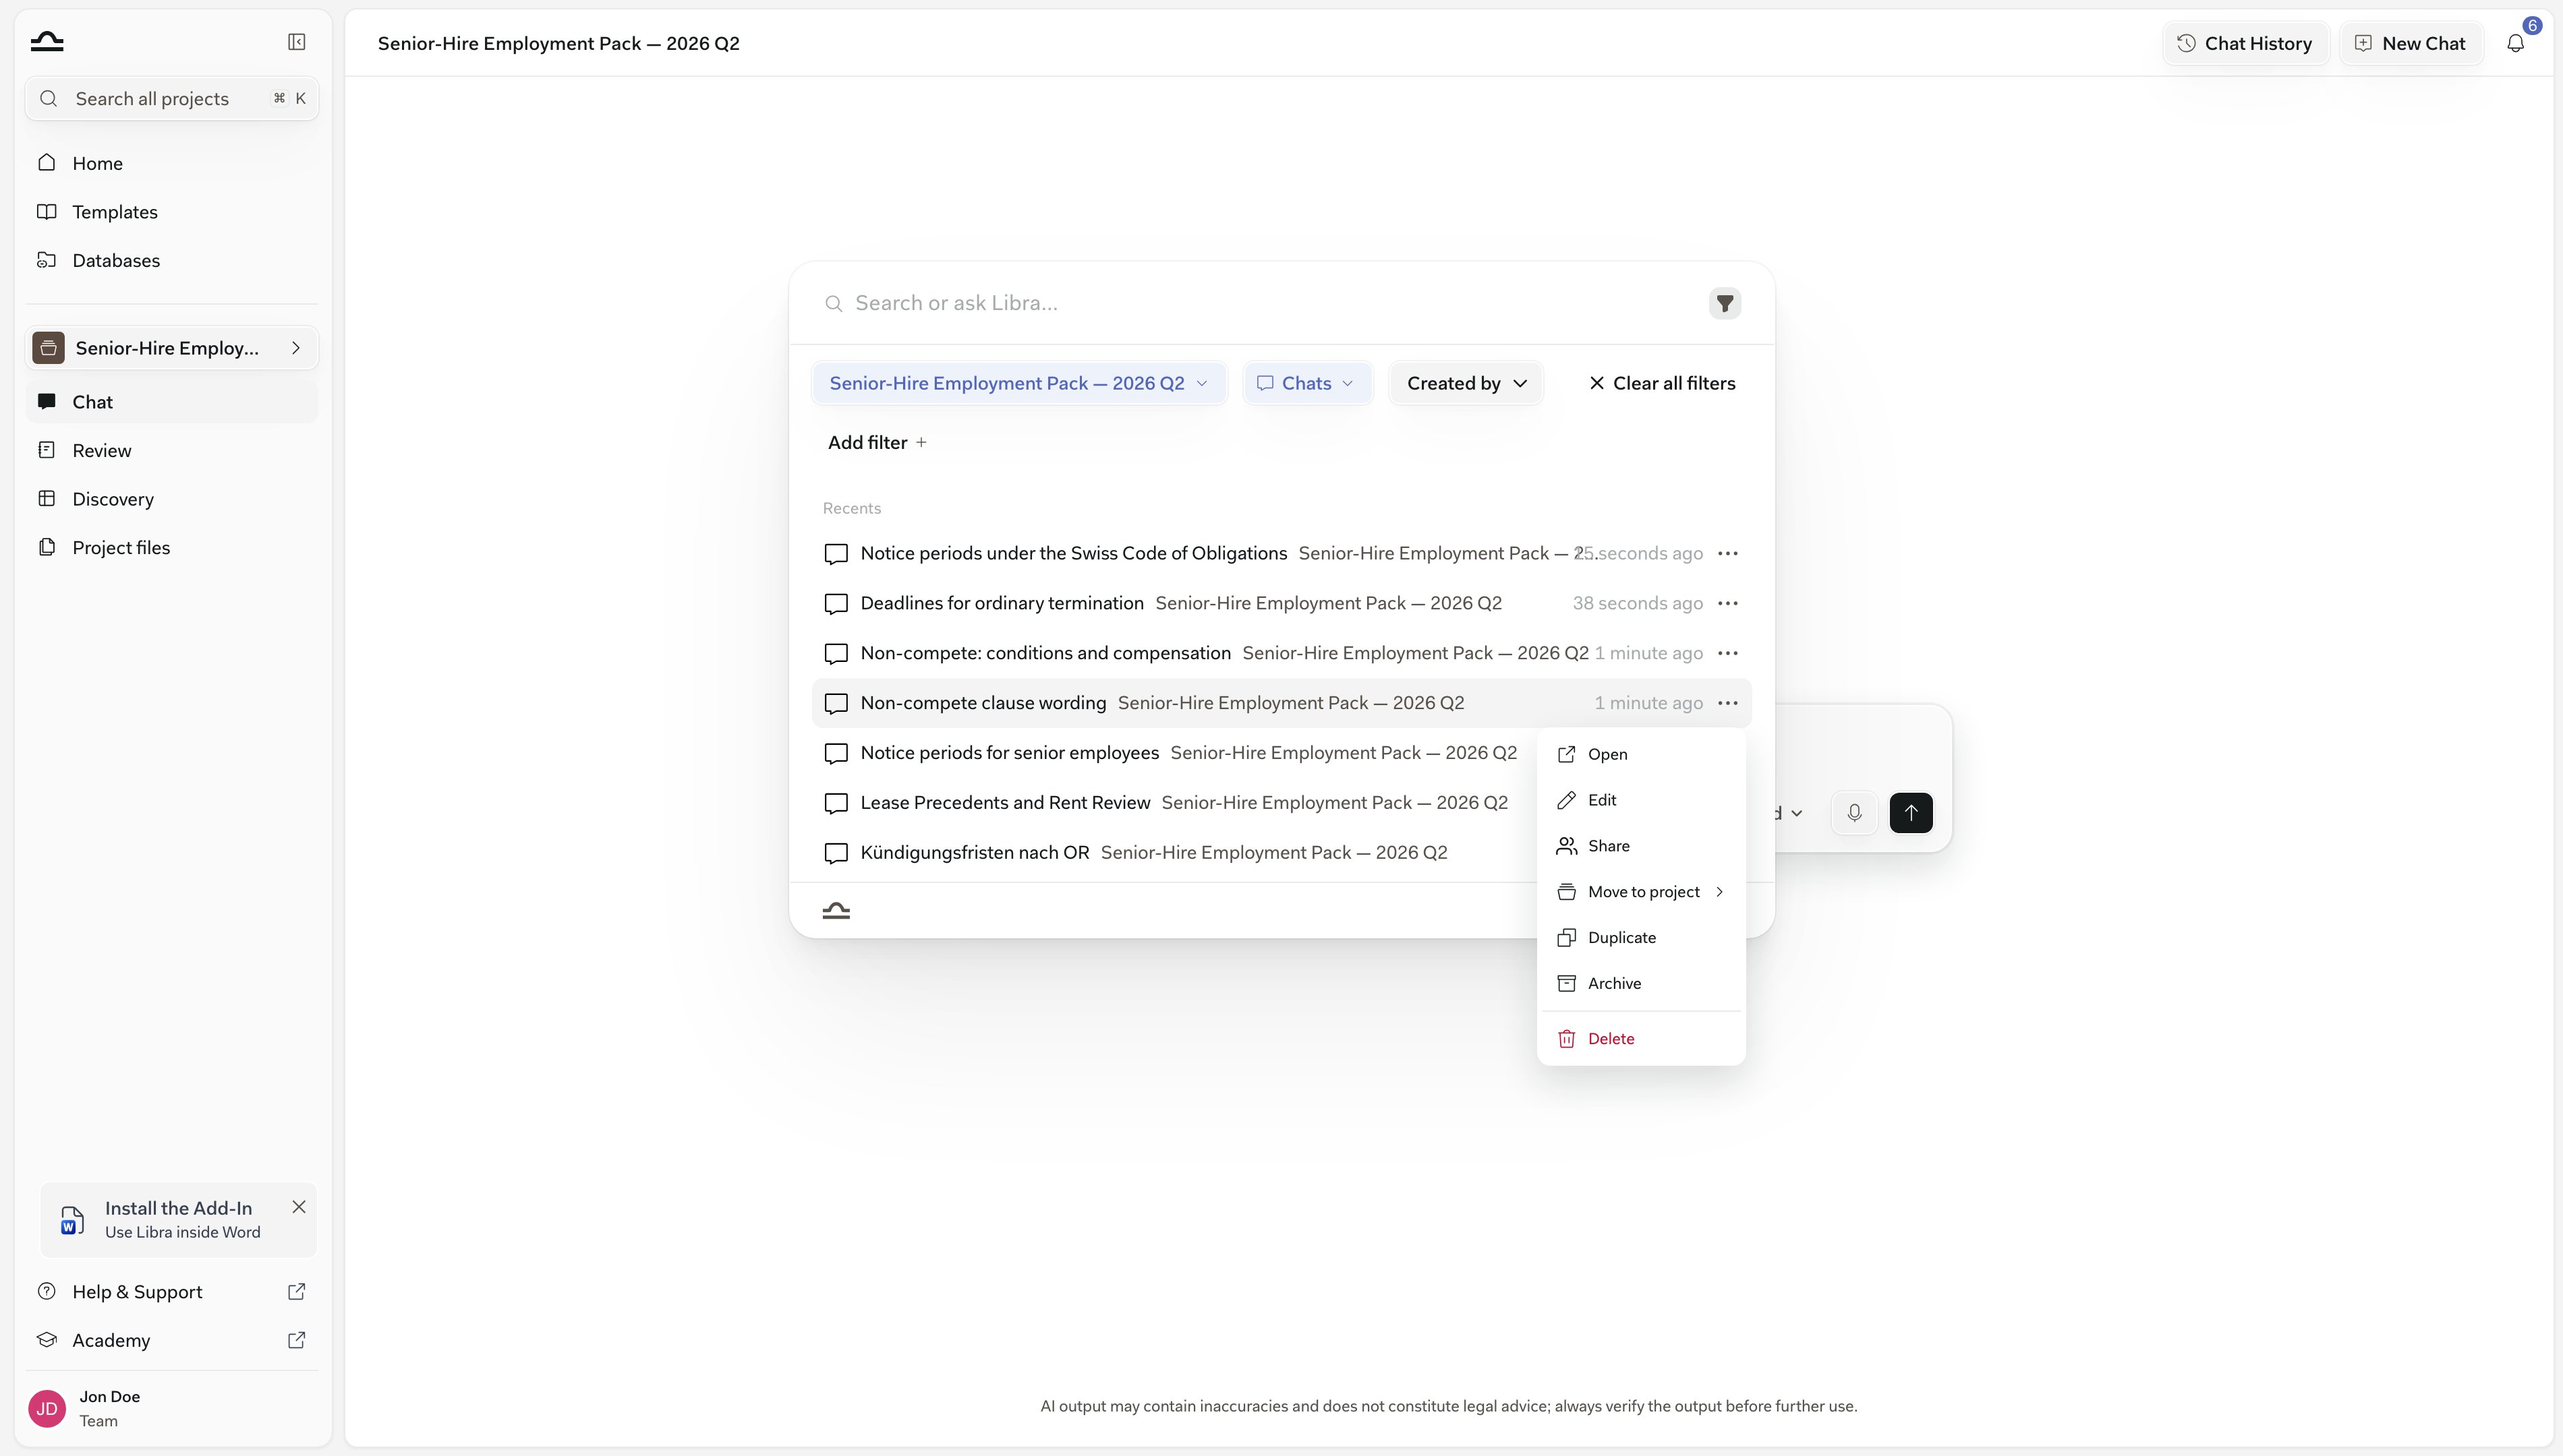Click Add filter plus button

click(x=877, y=442)
